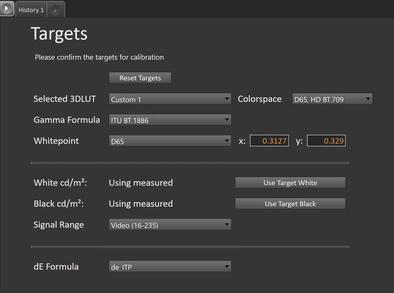Click the Whitepoint dropdown arrow
The width and height of the screenshot is (394, 293).
coord(227,141)
